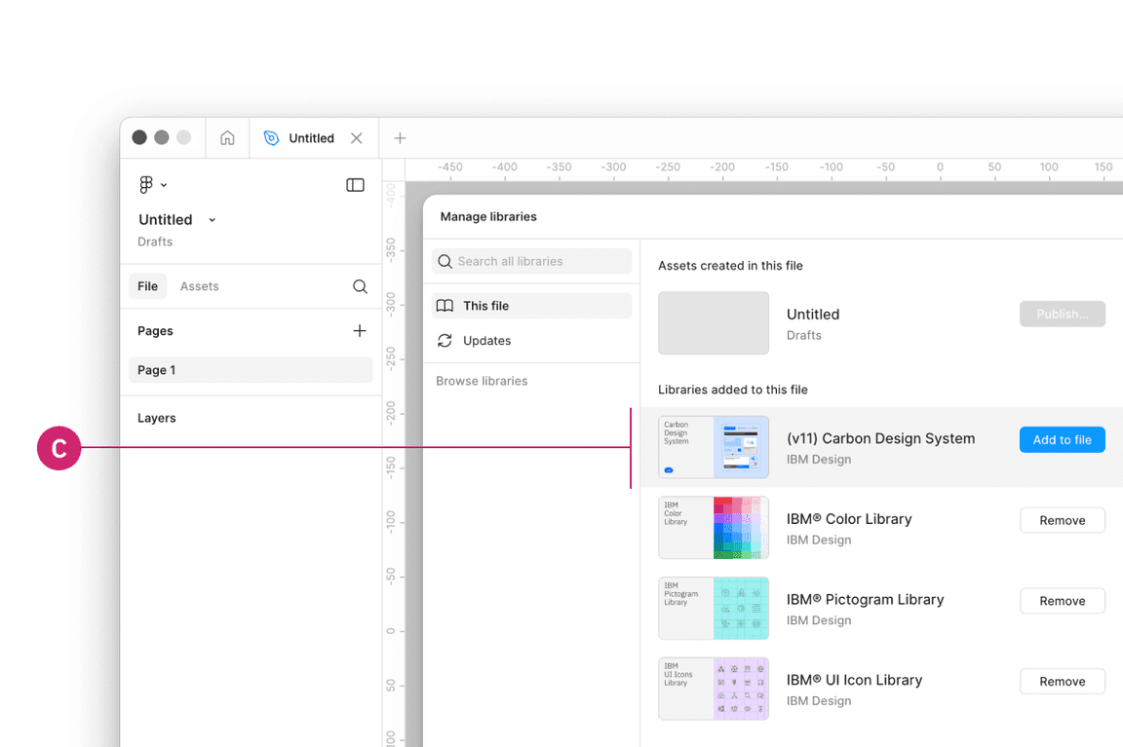Remove the IBM Pictogram Library
Viewport: 1123px width, 747px height.
(1062, 601)
